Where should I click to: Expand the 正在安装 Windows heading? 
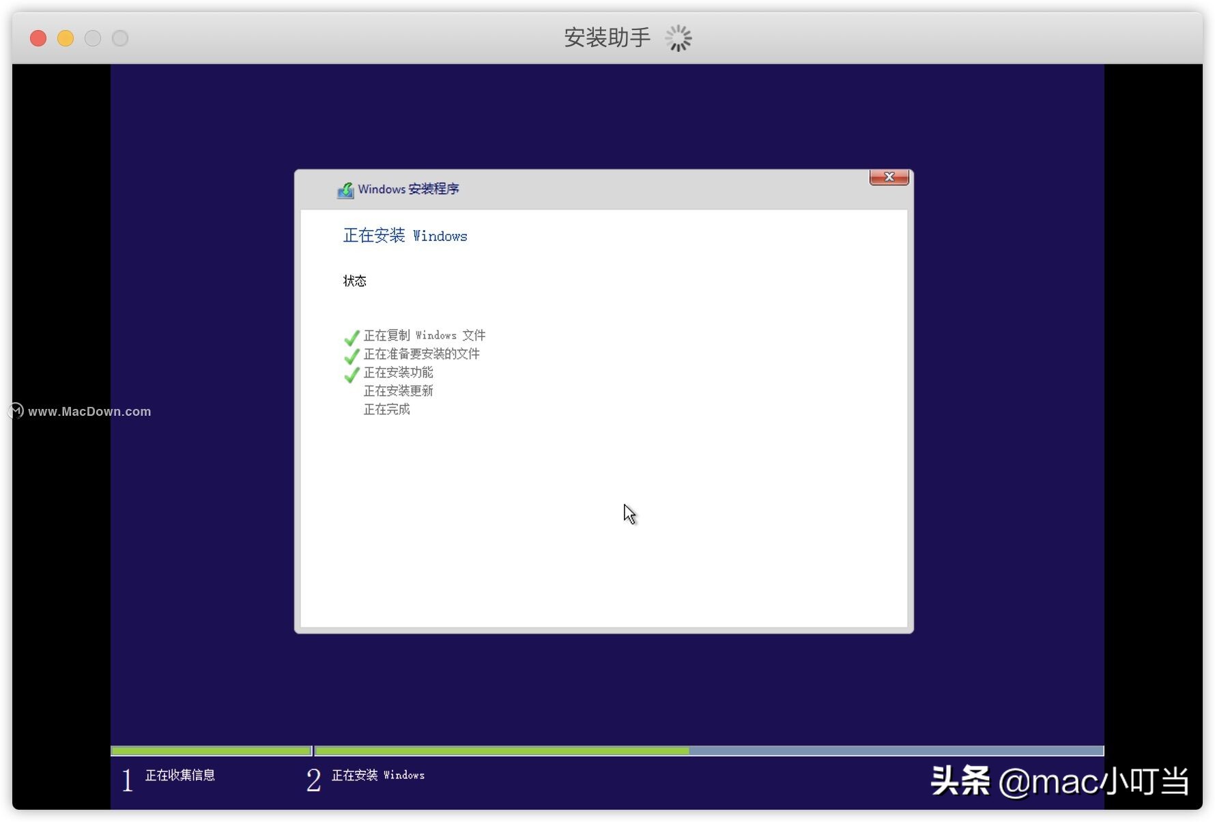[405, 236]
